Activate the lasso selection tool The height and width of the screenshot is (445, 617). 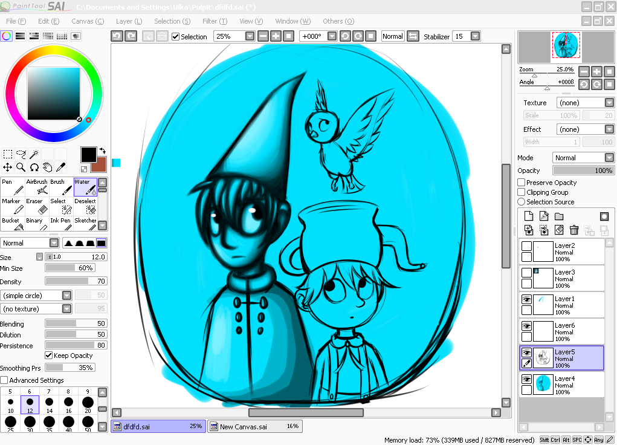(x=21, y=154)
